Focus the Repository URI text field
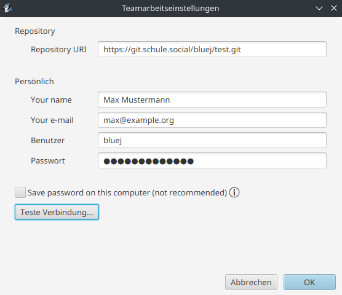Screen dimensions: 342x295 212,49
